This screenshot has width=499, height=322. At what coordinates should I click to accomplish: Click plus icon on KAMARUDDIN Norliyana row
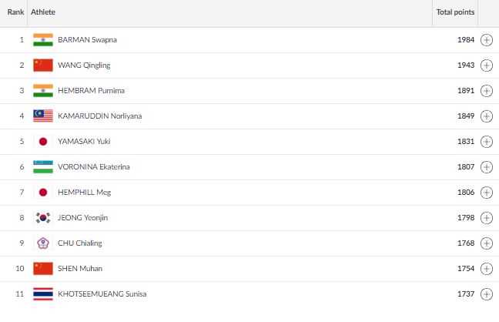[486, 116]
